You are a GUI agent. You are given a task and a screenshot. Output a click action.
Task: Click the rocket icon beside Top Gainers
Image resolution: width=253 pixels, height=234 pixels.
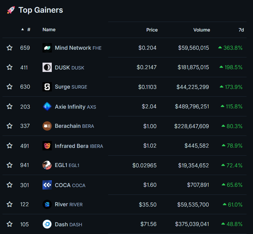click(11, 10)
